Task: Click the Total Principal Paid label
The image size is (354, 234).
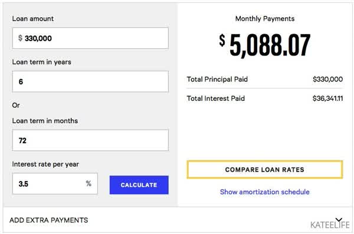Action: tap(217, 79)
